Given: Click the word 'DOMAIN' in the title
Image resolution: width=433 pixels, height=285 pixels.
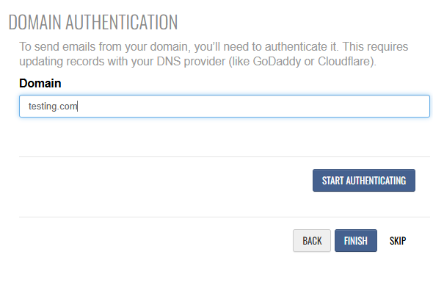Looking at the screenshot, I should [x=34, y=22].
